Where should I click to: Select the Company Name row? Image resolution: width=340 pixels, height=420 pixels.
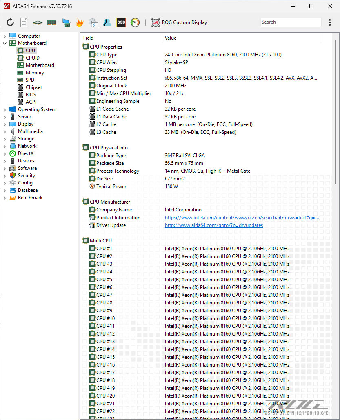pos(206,210)
